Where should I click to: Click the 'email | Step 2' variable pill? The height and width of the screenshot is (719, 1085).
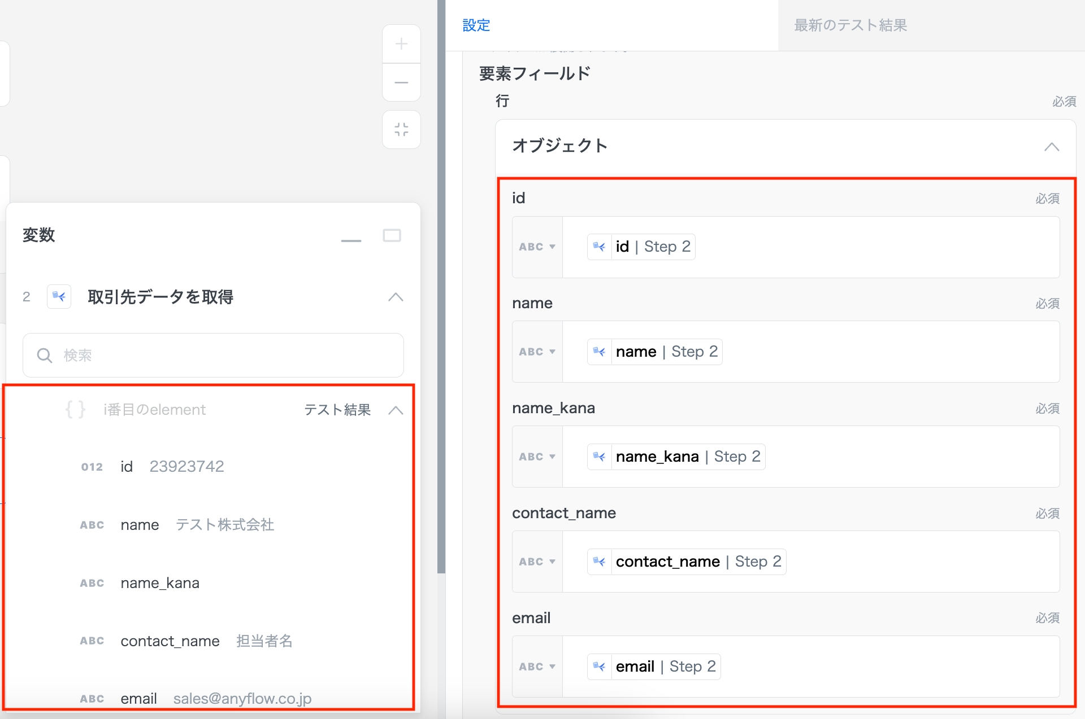(654, 667)
